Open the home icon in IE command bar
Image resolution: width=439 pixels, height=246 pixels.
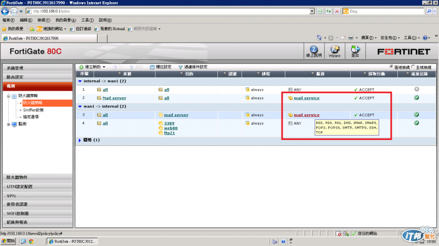pyautogui.click(x=319, y=38)
